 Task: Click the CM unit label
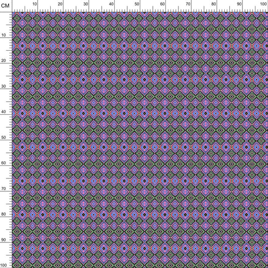pyautogui.click(x=5, y=6)
